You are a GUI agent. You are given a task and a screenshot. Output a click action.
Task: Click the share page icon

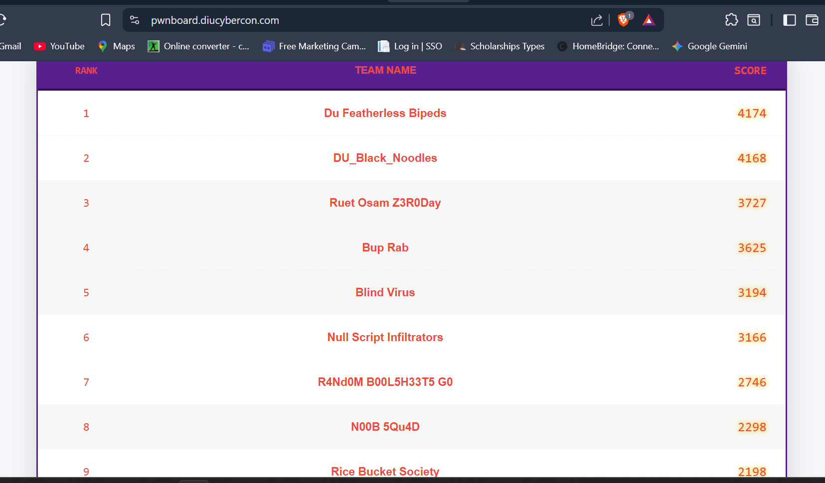pos(597,20)
